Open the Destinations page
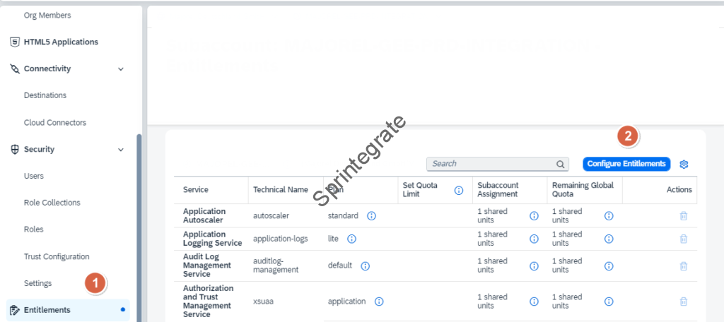 (x=45, y=95)
